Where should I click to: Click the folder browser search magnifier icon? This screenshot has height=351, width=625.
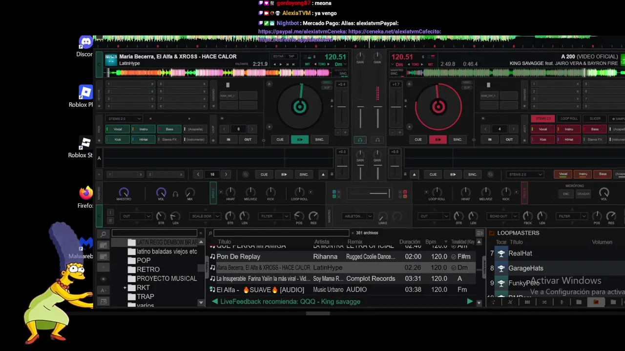pyautogui.click(x=103, y=234)
